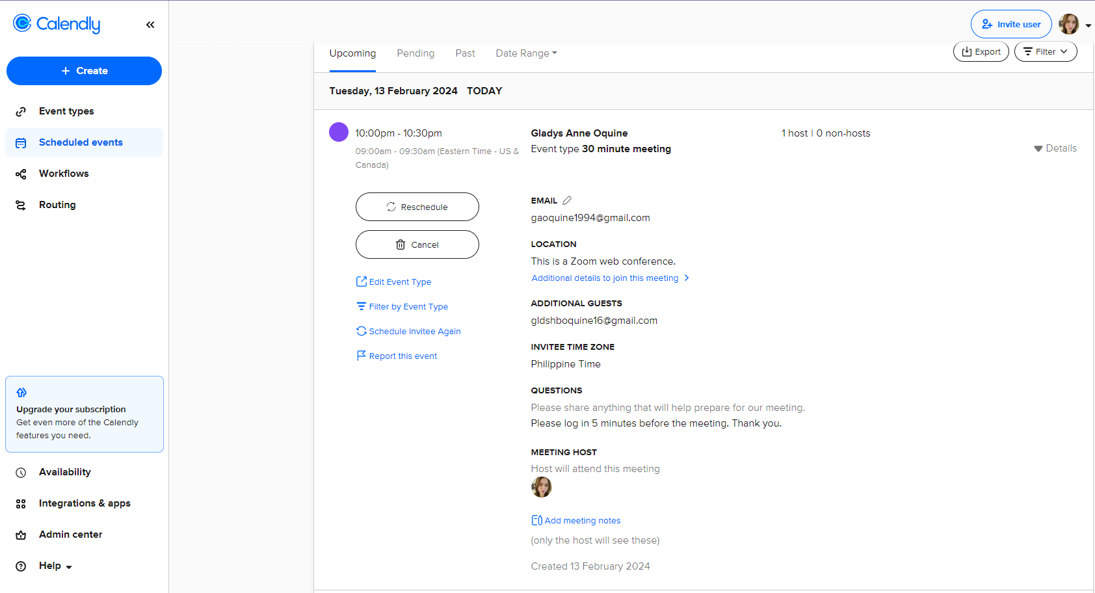1095x593 pixels.
Task: Click the Calendly logo
Action: [x=57, y=24]
